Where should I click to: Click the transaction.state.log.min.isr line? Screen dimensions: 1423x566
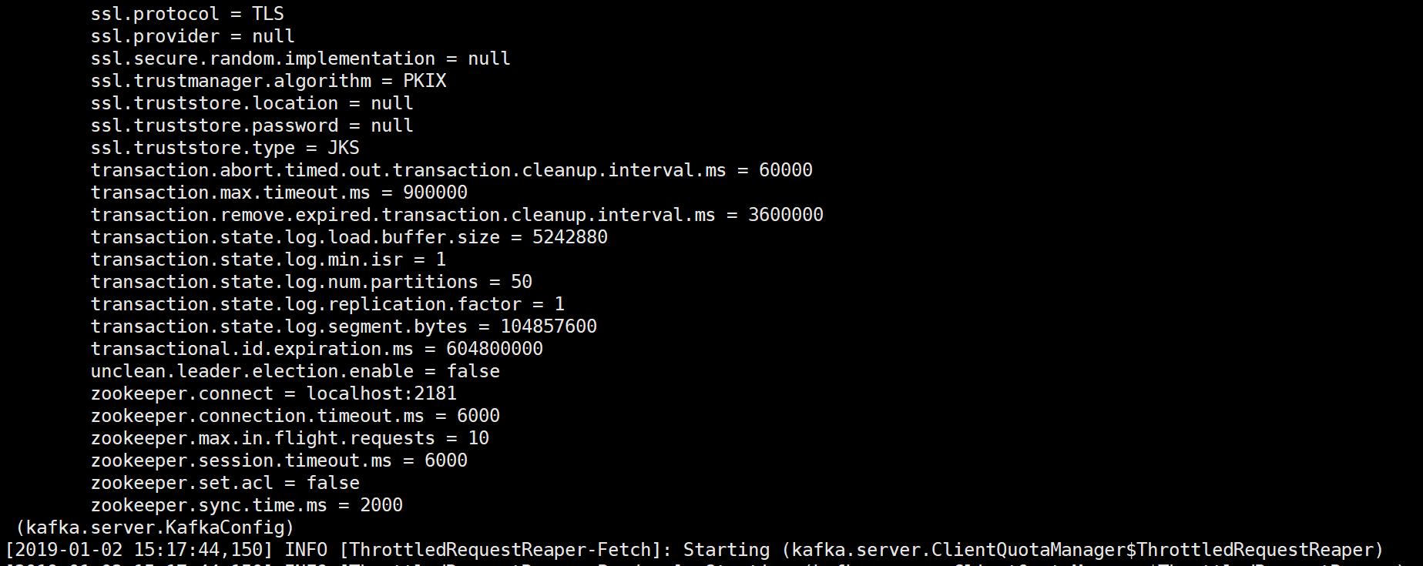pos(268,260)
